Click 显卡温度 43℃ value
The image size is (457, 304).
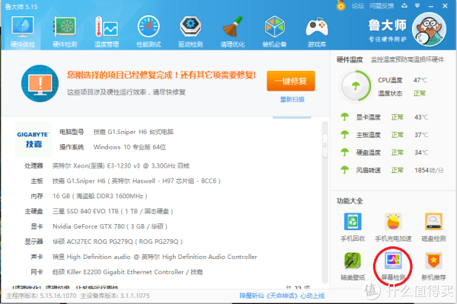[421, 117]
